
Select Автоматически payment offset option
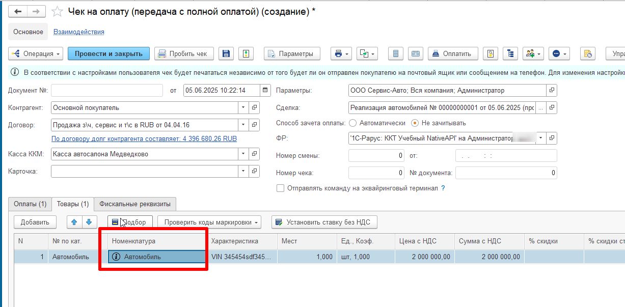pos(352,123)
